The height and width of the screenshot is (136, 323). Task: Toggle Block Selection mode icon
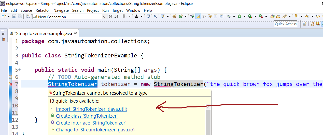pyautogui.click(x=215, y=17)
